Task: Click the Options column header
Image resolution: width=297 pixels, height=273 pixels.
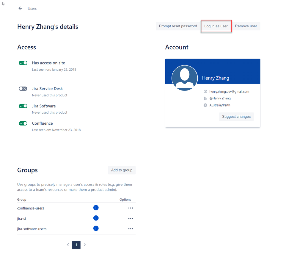Action: point(125,199)
